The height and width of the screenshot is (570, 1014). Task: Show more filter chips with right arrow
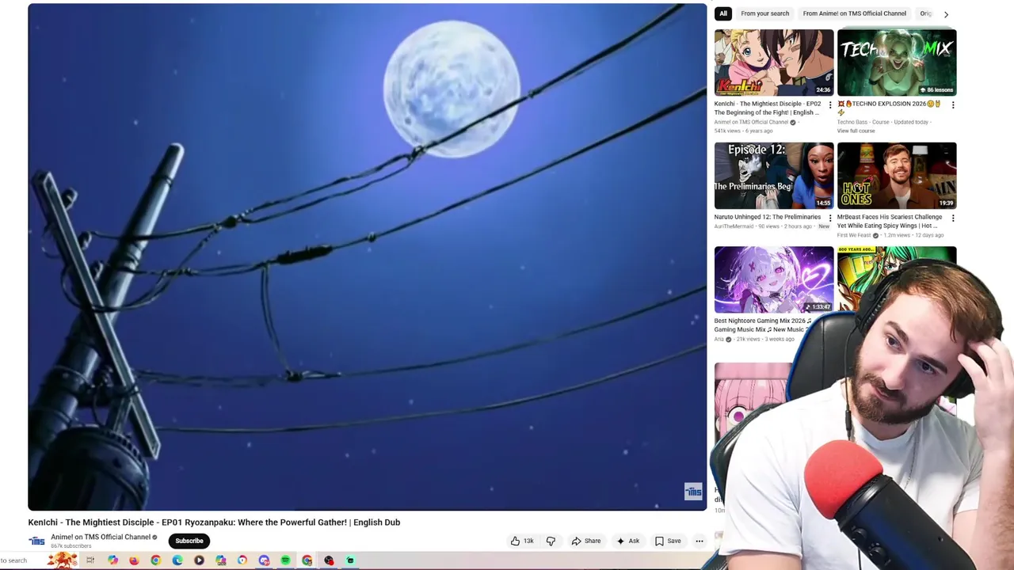[946, 14]
